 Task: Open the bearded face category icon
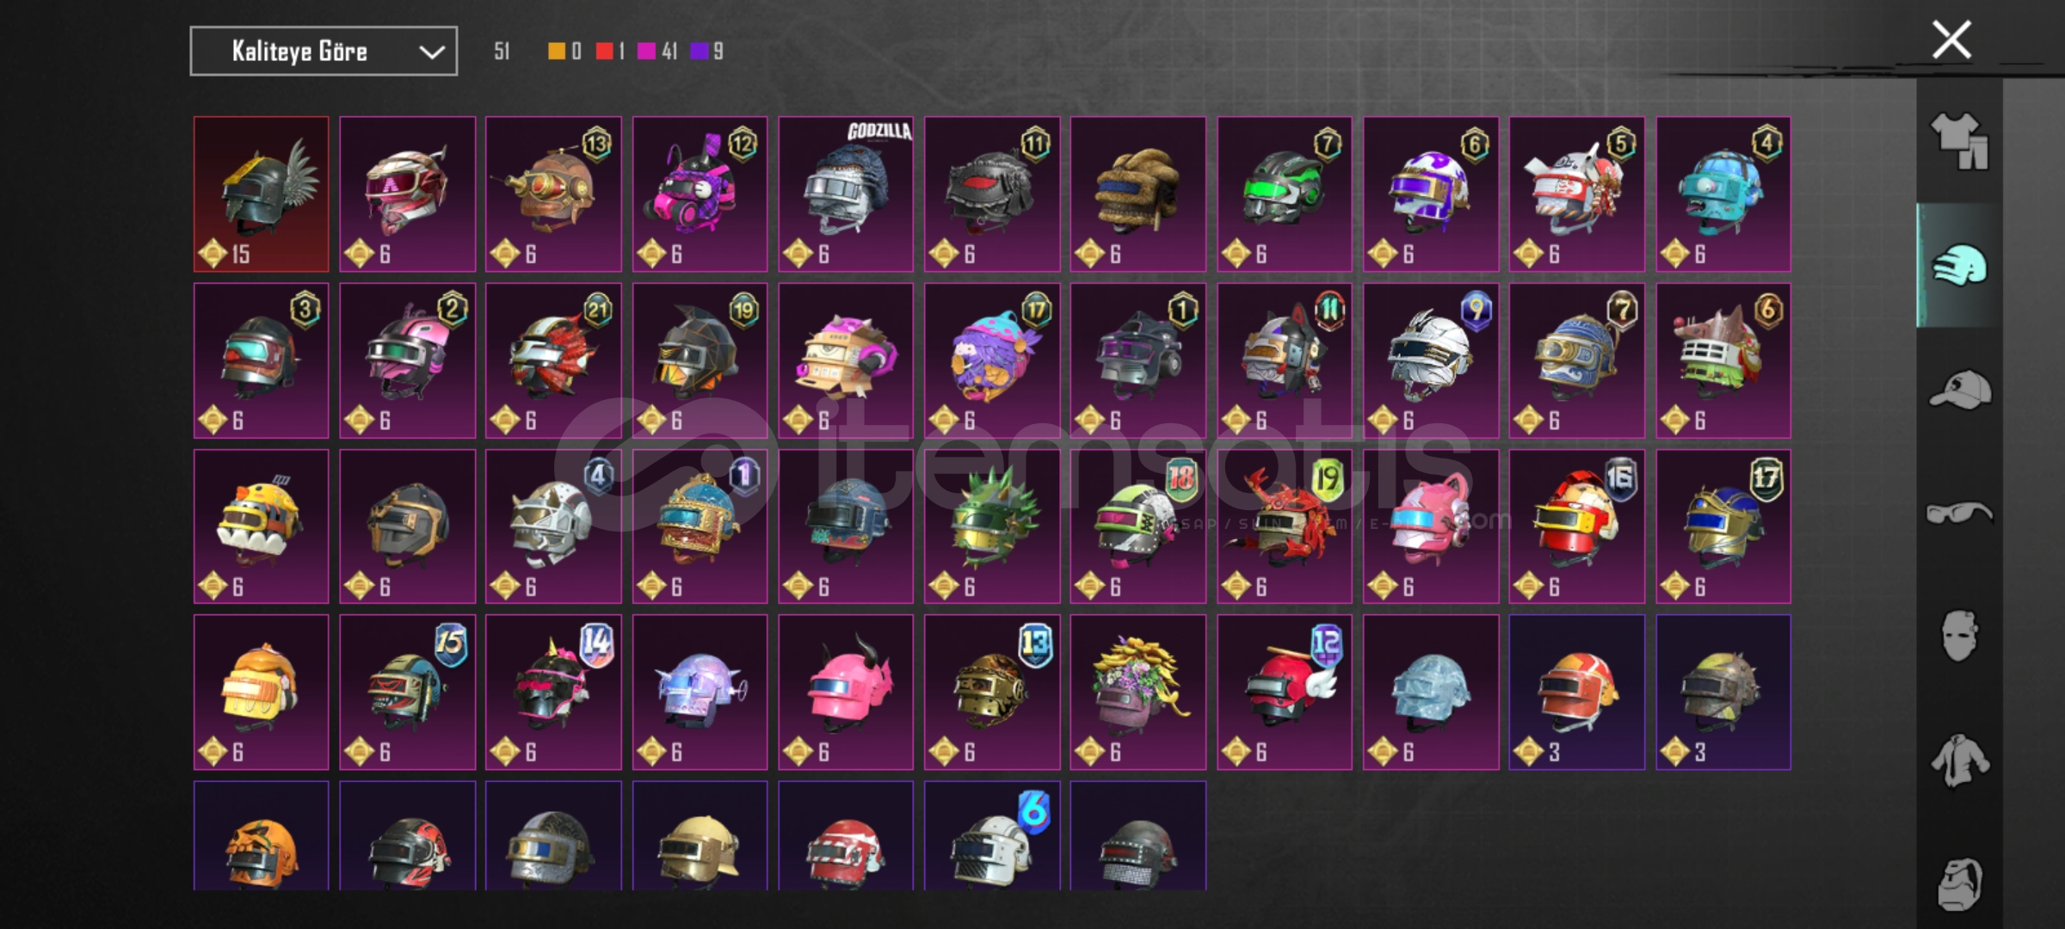pos(1959,884)
